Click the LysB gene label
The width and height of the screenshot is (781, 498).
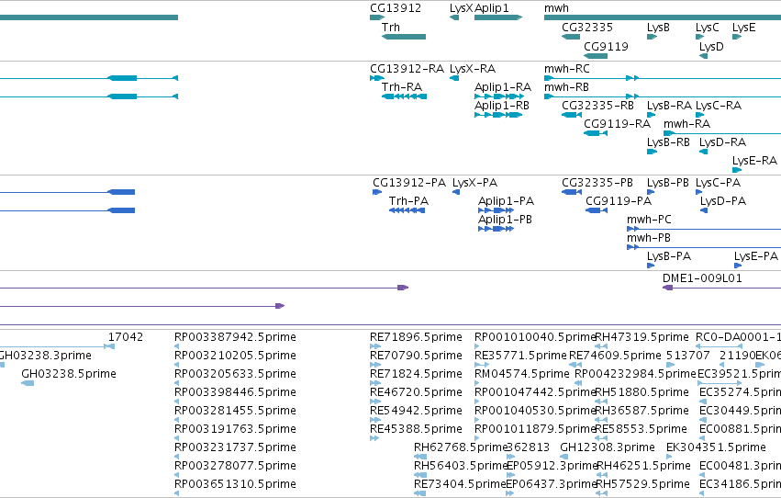tap(658, 27)
